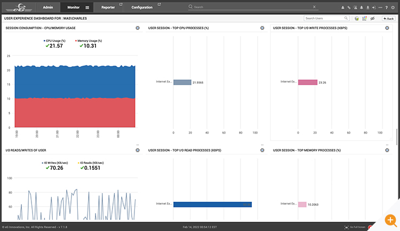400x231 pixels.
Task: Open the Admin tab
Action: (48, 7)
